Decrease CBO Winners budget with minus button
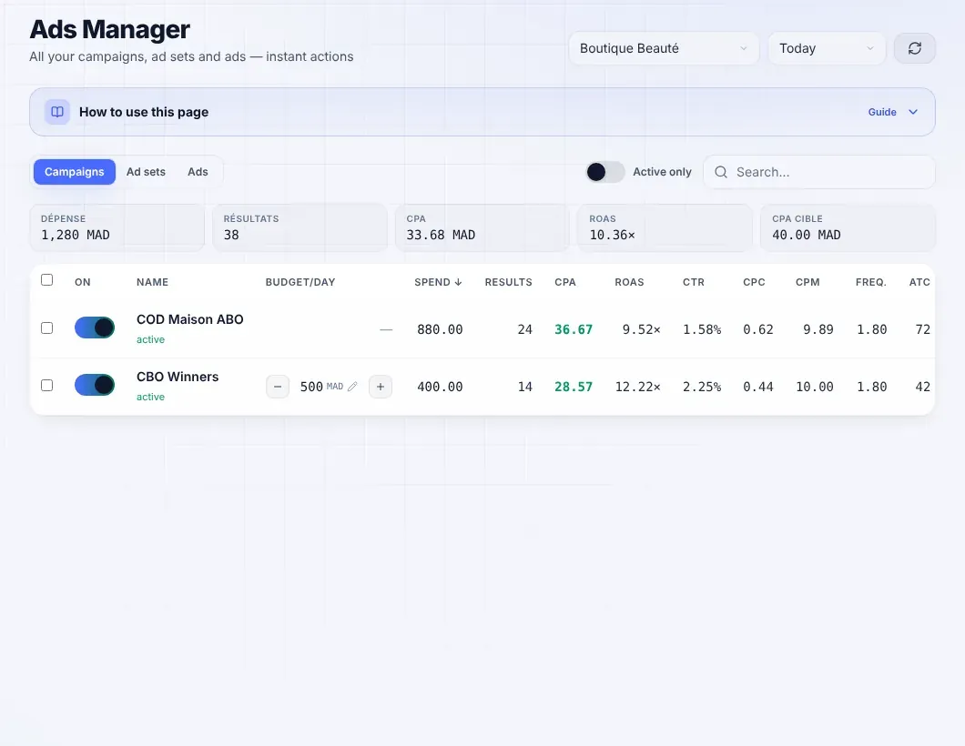This screenshot has height=746, width=965. point(278,387)
